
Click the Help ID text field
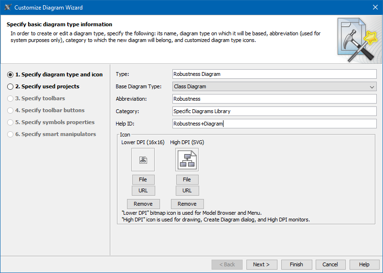click(274, 124)
